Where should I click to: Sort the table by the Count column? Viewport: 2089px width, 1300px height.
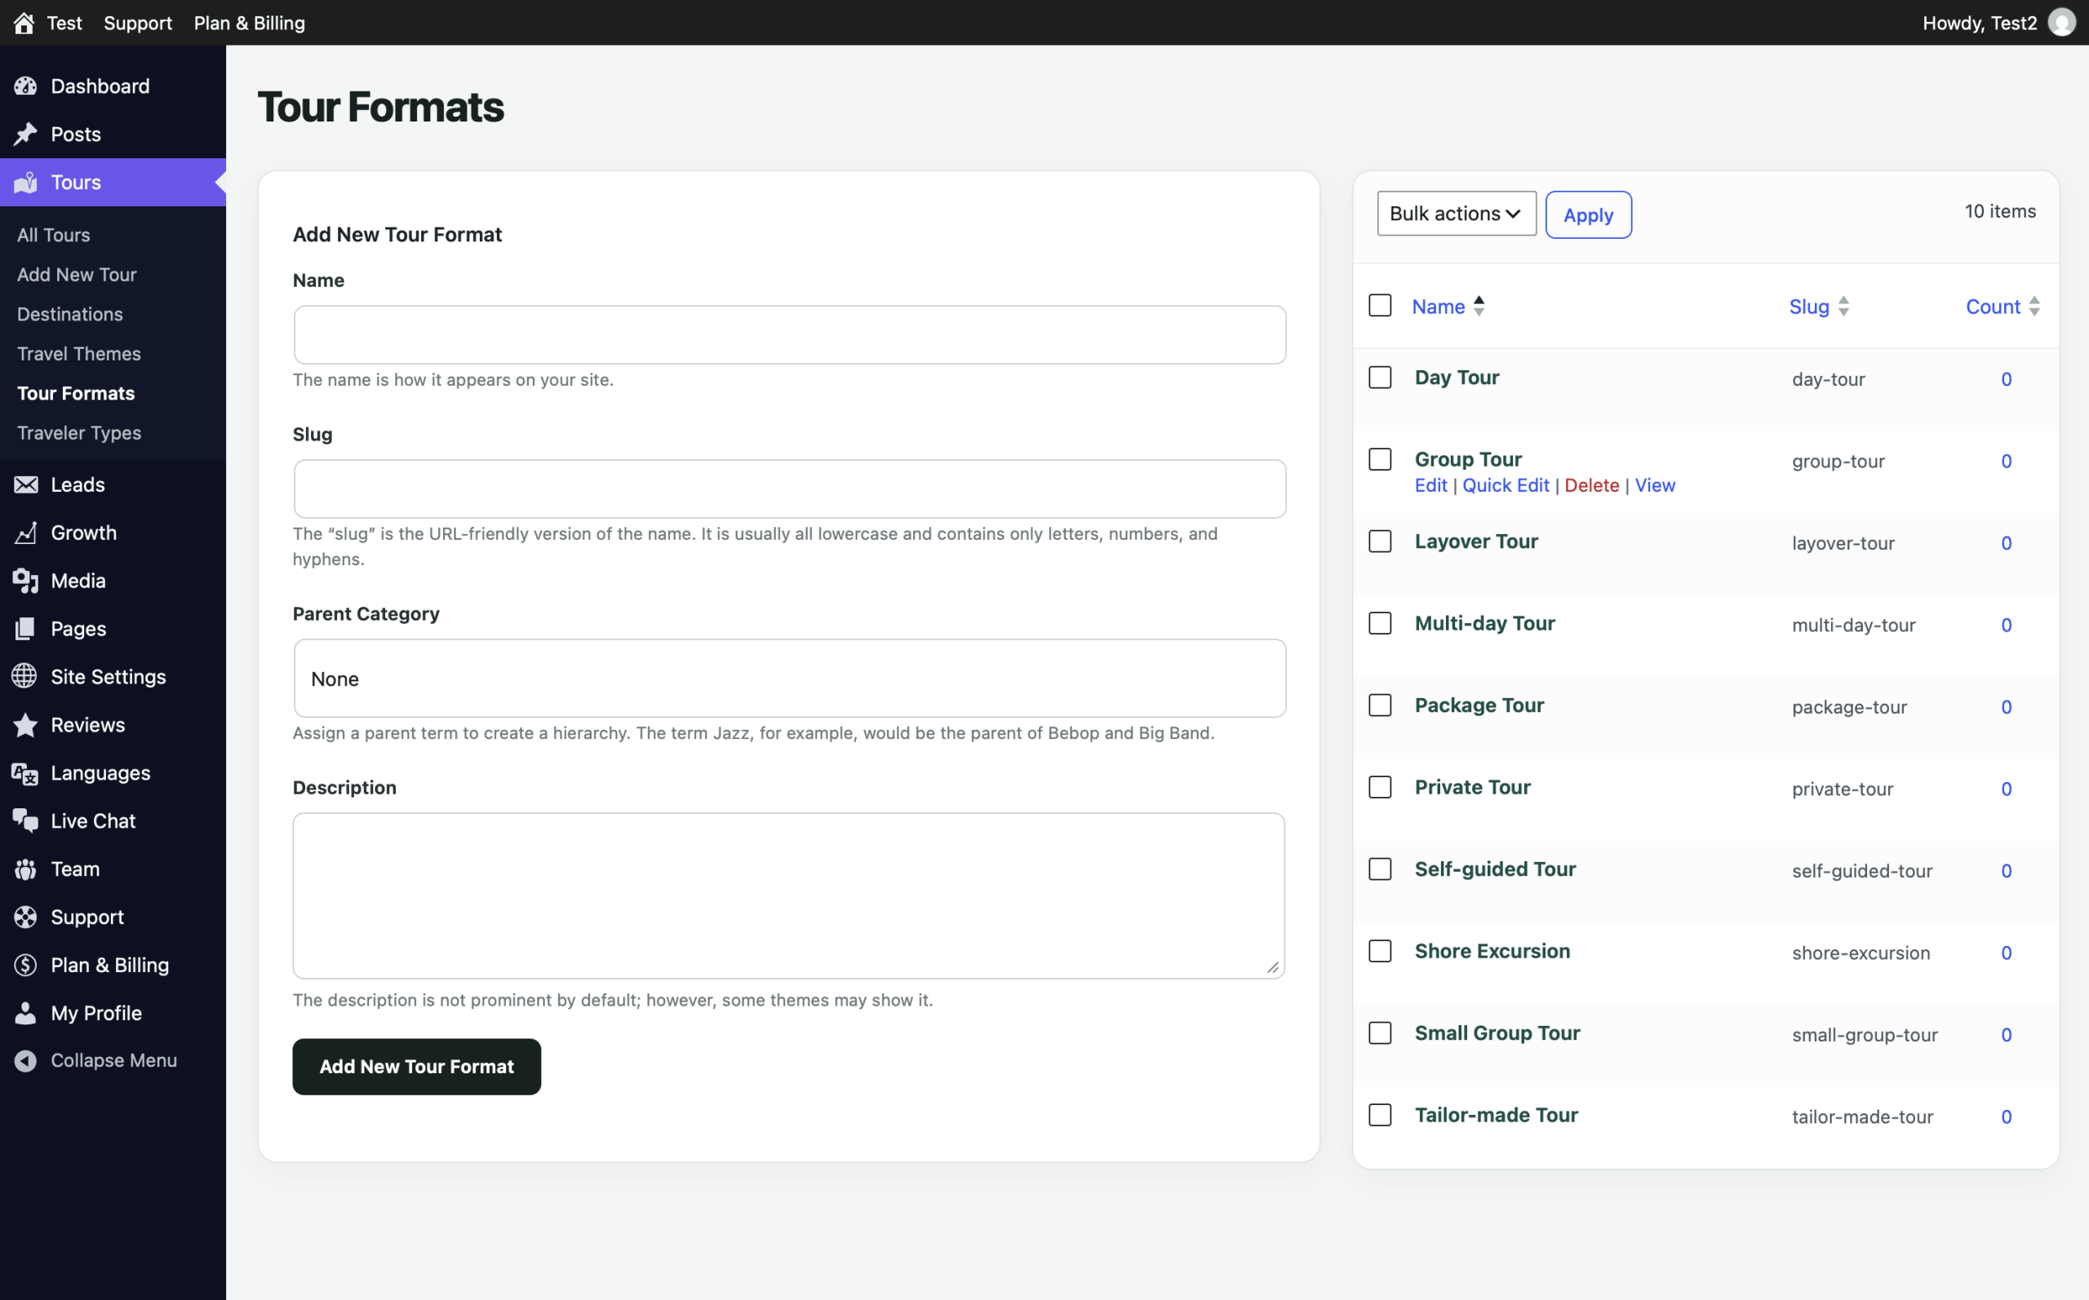(2003, 306)
